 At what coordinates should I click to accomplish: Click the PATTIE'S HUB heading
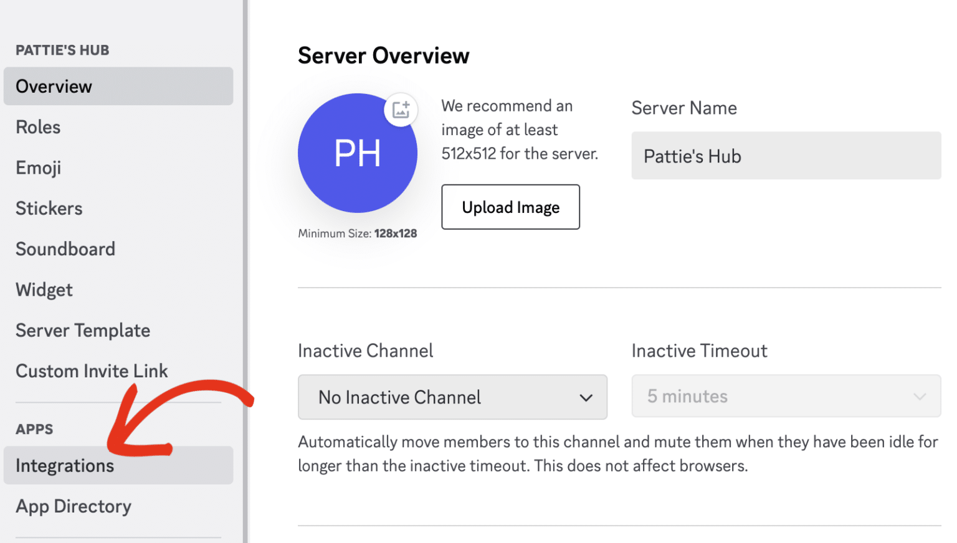(x=60, y=50)
